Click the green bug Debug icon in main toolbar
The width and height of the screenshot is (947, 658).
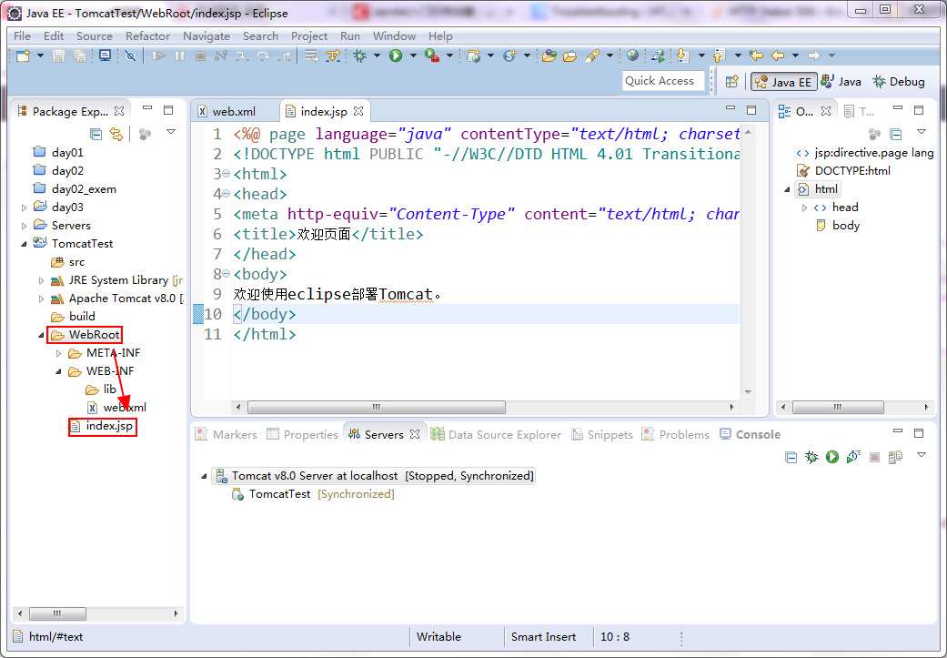tap(360, 56)
